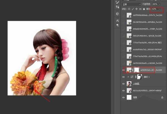The height and width of the screenshot is (114, 167).
Task: Expand the fill 62% slider arrow
Action: (159, 9)
